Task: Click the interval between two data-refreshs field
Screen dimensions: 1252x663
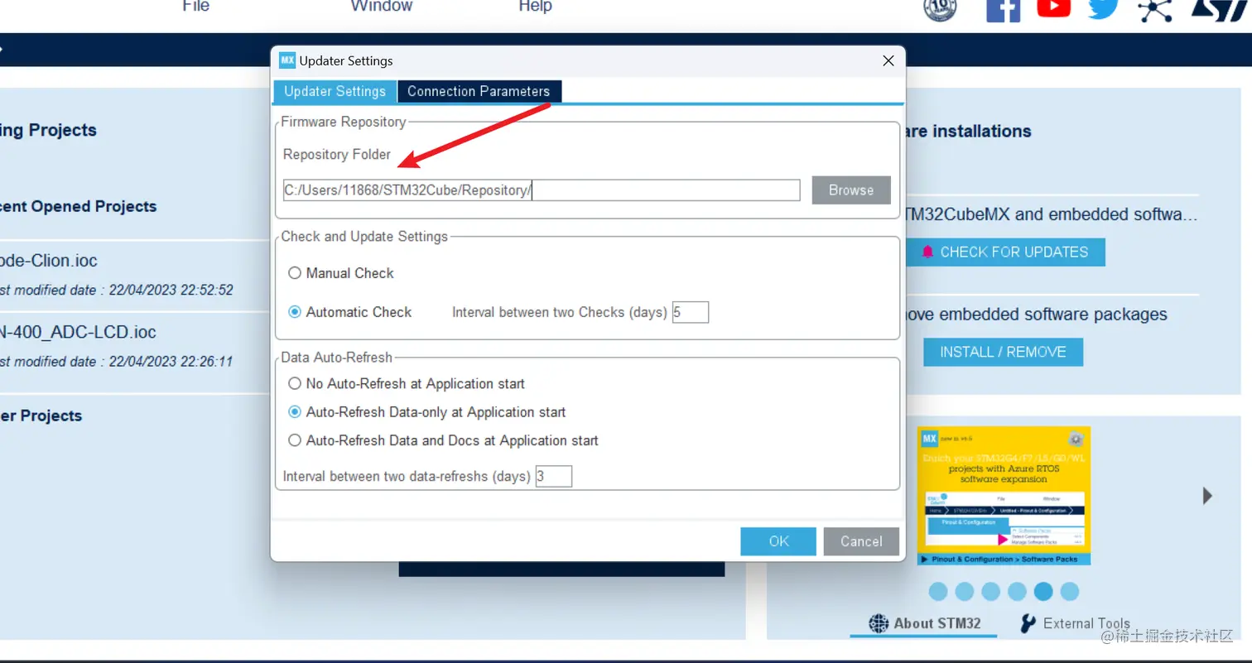Action: pyautogui.click(x=554, y=476)
